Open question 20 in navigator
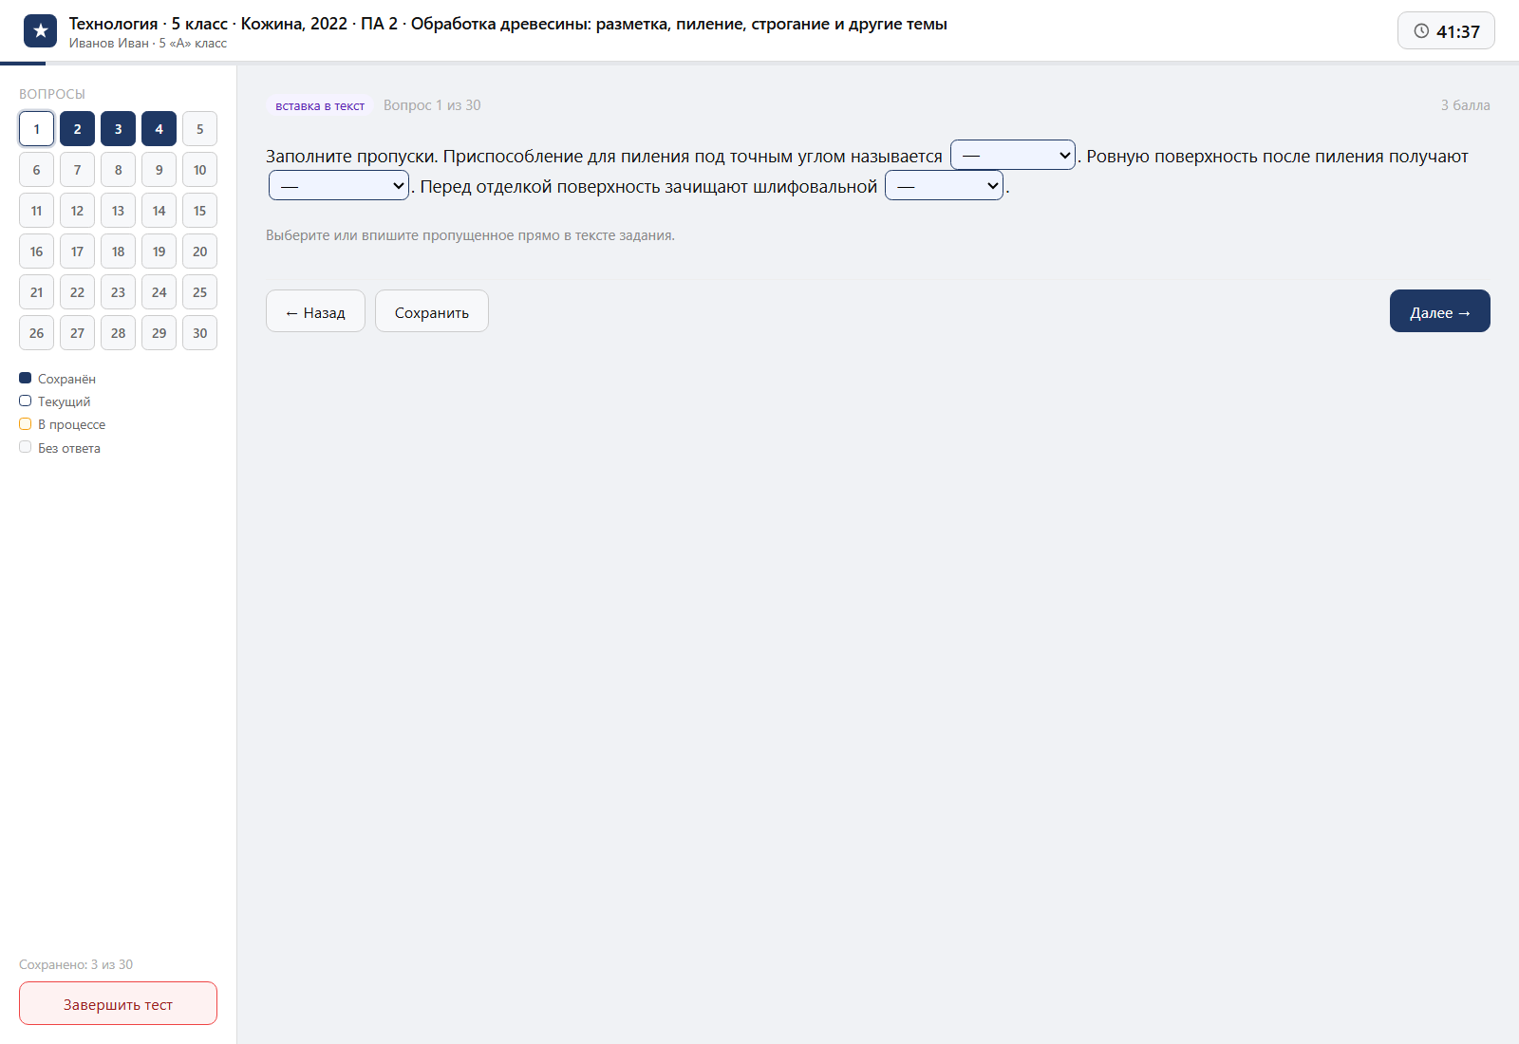Screen dimensions: 1519x1044 tap(199, 252)
